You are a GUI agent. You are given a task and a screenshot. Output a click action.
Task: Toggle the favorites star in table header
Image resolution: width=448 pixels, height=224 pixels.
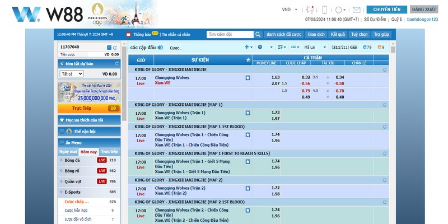coord(248,59)
